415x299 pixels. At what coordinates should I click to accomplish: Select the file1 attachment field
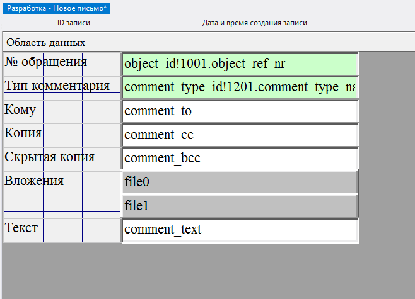tap(240, 206)
